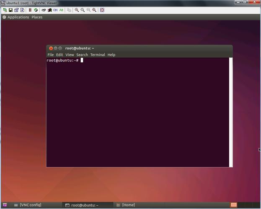Click at the terminal prompt root@ubuntu:~#
The image size is (261, 209).
(x=62, y=60)
